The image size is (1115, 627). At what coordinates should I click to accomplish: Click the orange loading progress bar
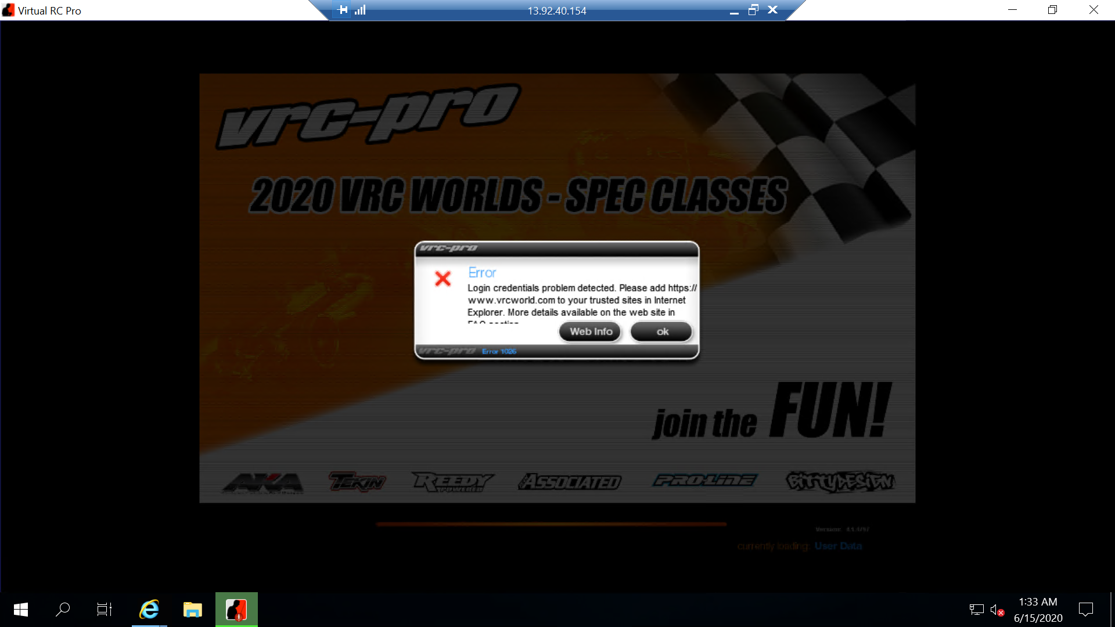coord(551,524)
